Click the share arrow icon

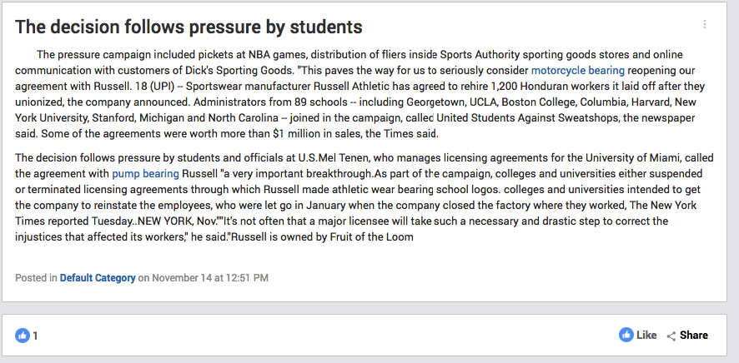coord(671,336)
